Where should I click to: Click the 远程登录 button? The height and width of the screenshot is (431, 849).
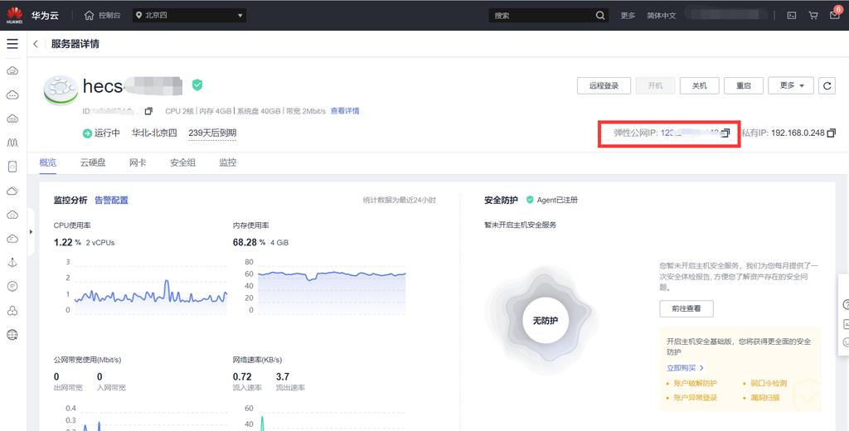(x=604, y=85)
